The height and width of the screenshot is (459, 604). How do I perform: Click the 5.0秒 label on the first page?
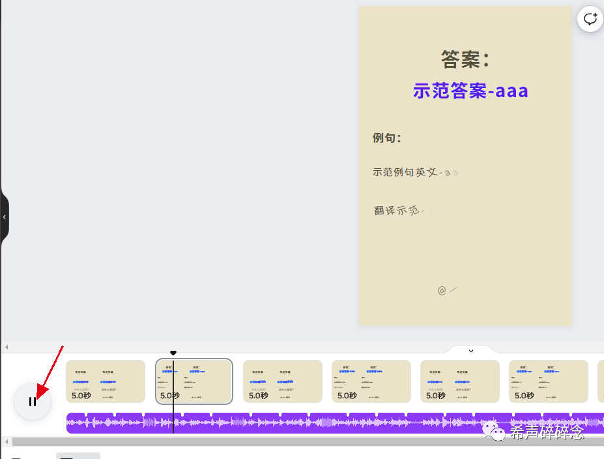[80, 395]
